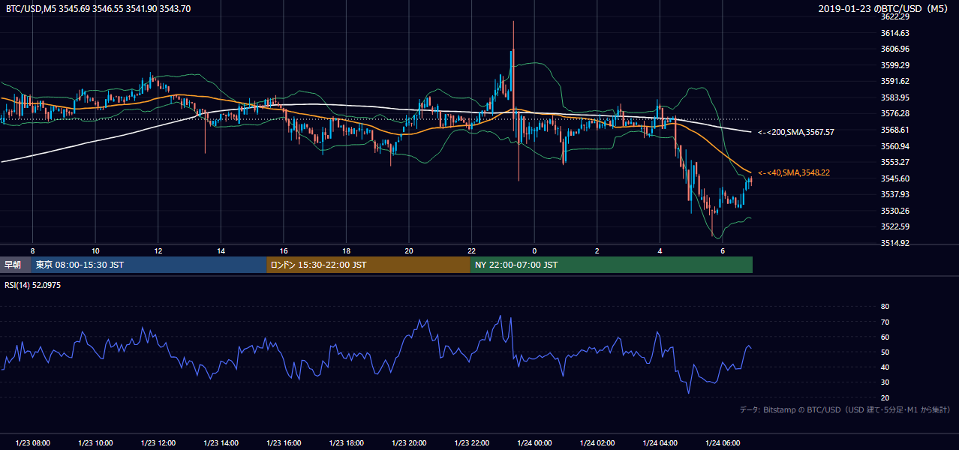This screenshot has width=959, height=450.
Task: Select the 早朝 session bar
Action: [x=16, y=265]
